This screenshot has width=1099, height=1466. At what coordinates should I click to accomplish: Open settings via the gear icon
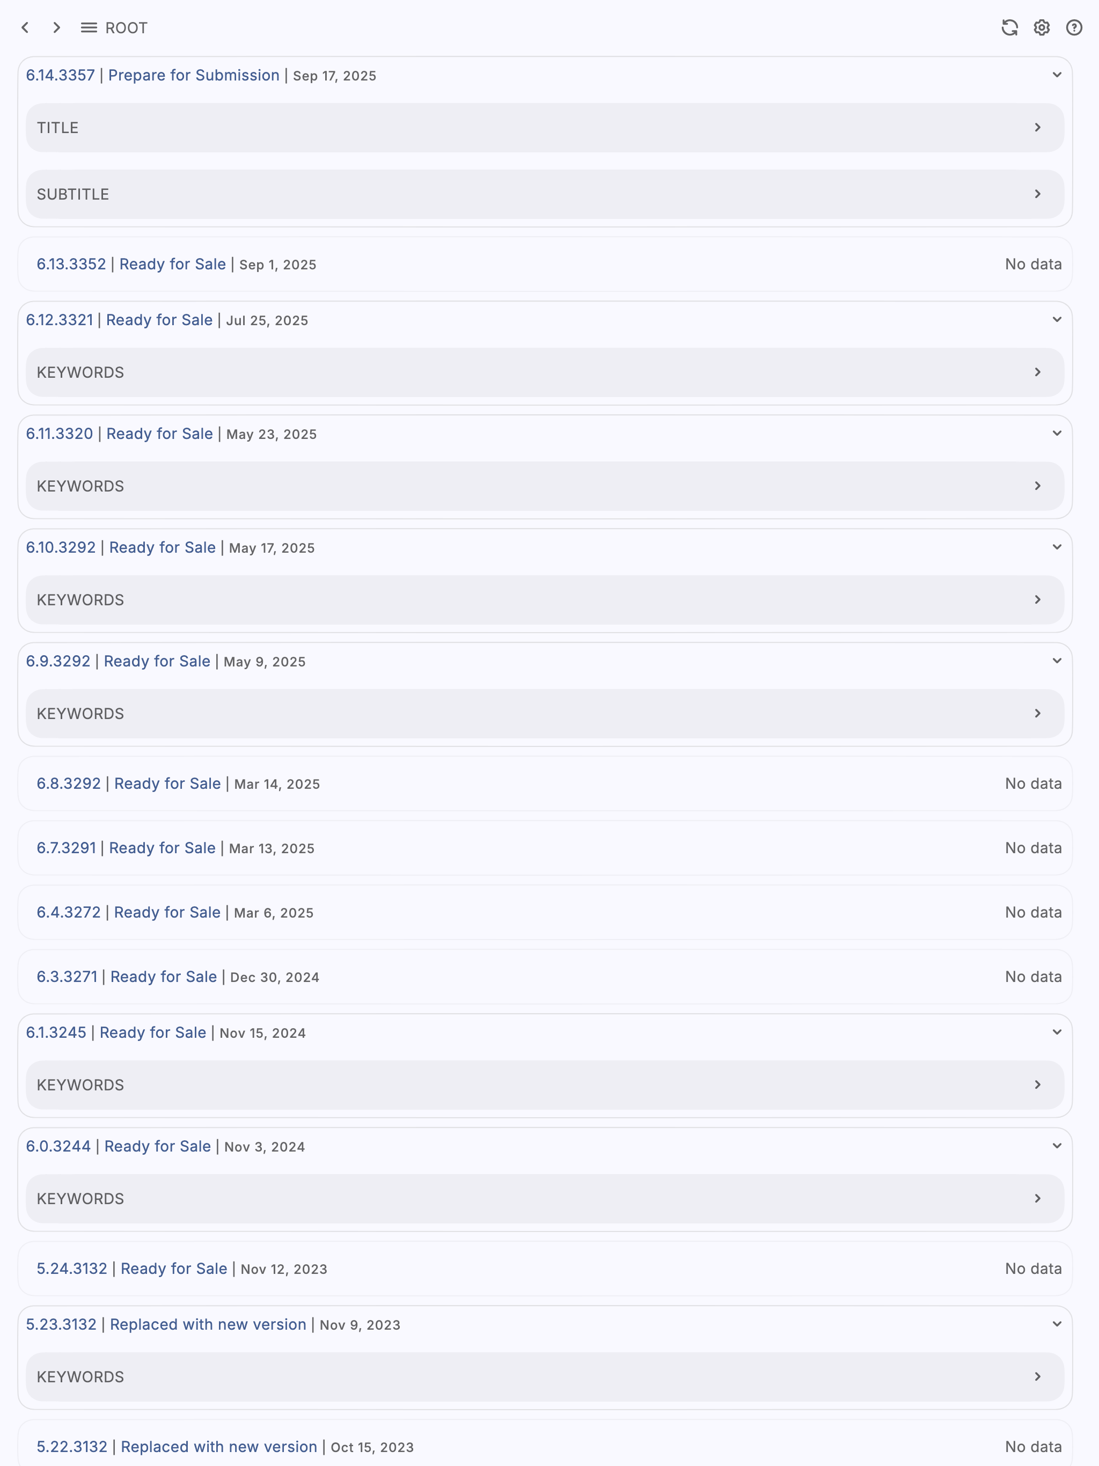point(1042,27)
